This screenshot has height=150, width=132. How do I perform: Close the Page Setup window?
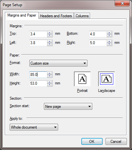(x=122, y=3)
